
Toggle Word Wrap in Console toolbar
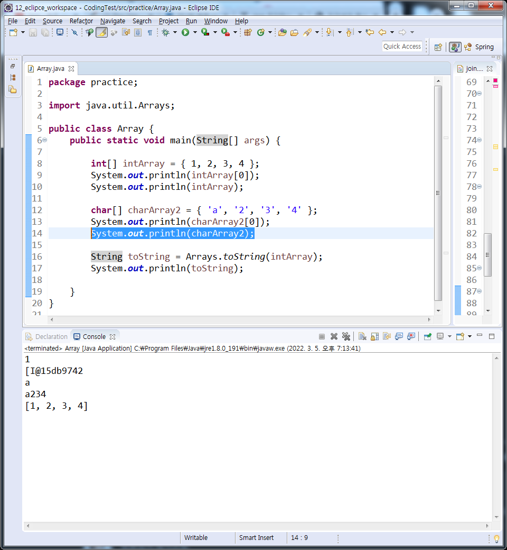[x=387, y=336]
